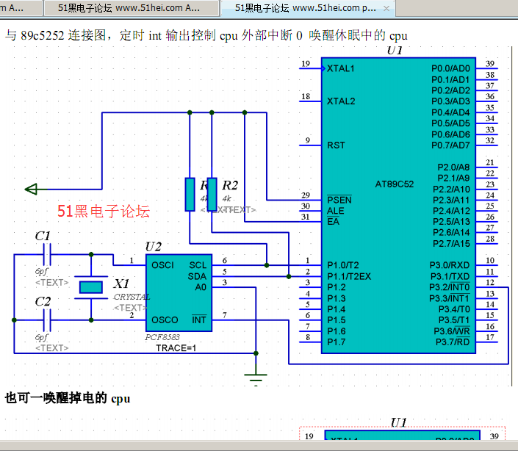
Task: Click the R2 resistor body
Action: tap(212, 194)
